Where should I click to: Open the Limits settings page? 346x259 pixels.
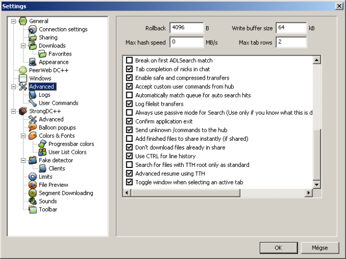[x=46, y=177]
